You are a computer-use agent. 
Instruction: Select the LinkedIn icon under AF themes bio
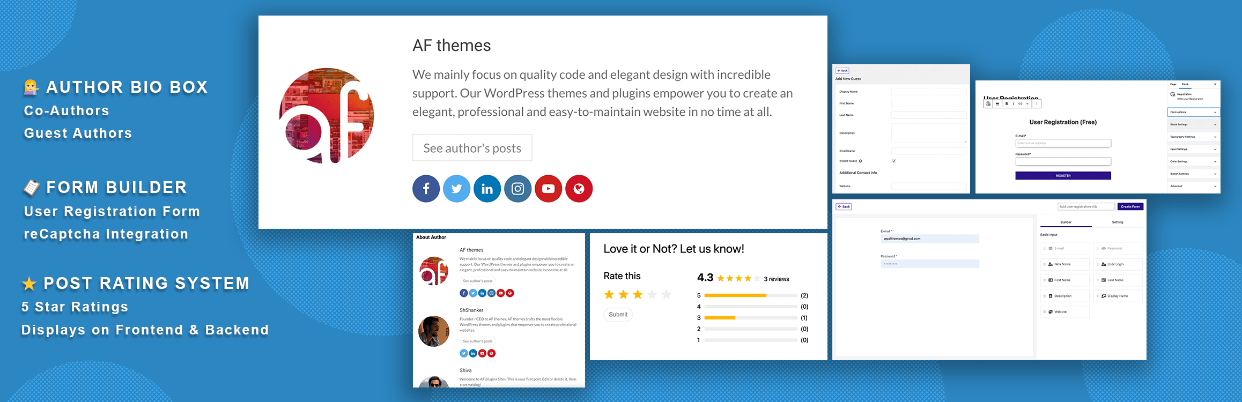click(487, 188)
